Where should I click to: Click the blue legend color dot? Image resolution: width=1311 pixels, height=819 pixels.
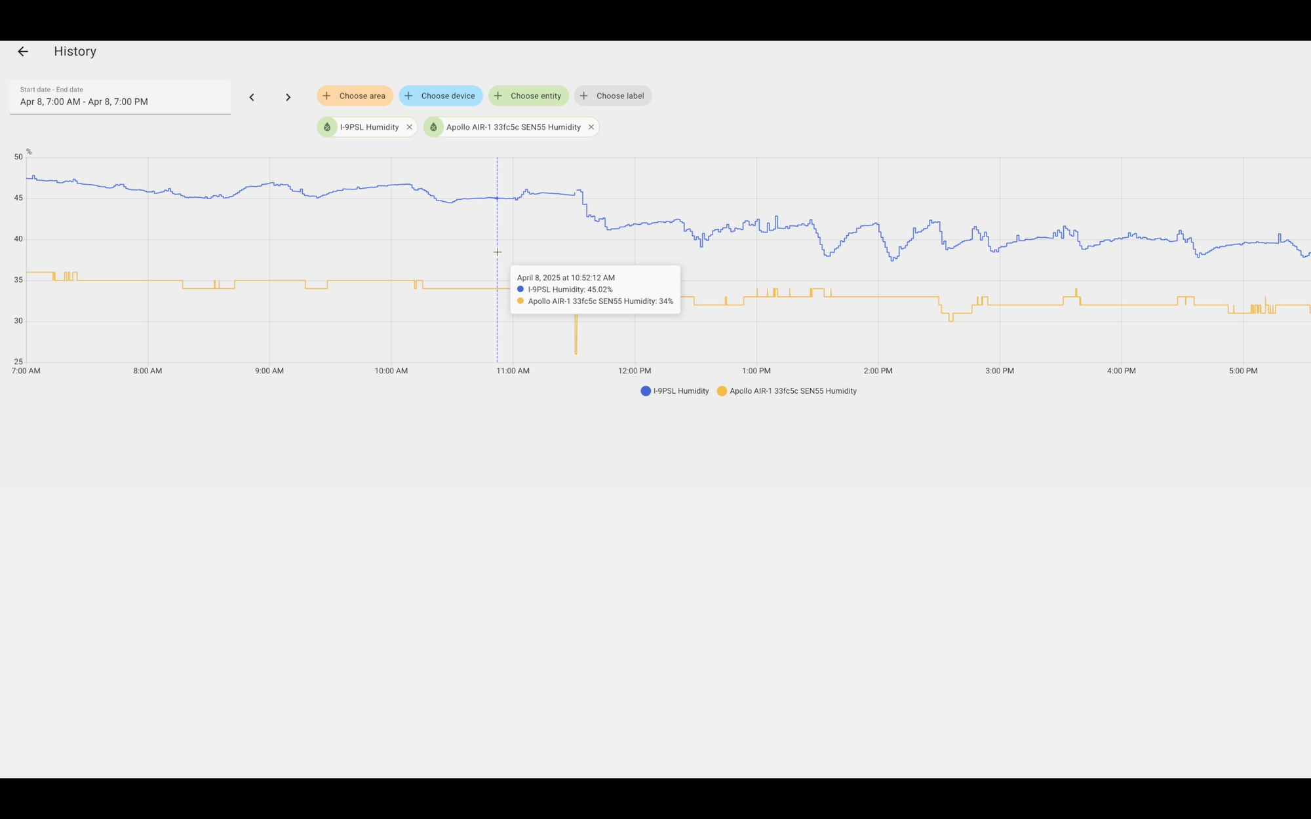(646, 391)
